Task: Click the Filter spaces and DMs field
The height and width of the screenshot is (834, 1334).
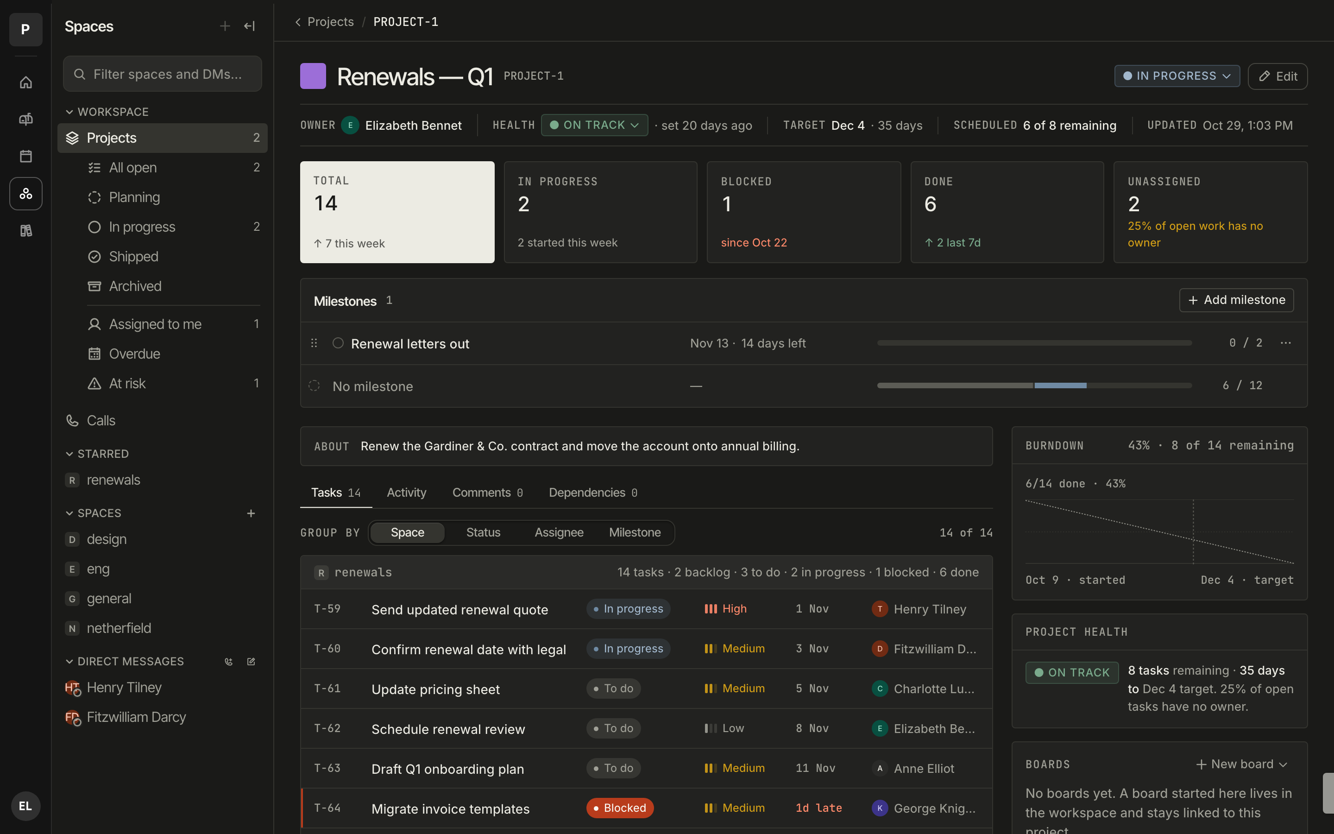Action: [162, 74]
